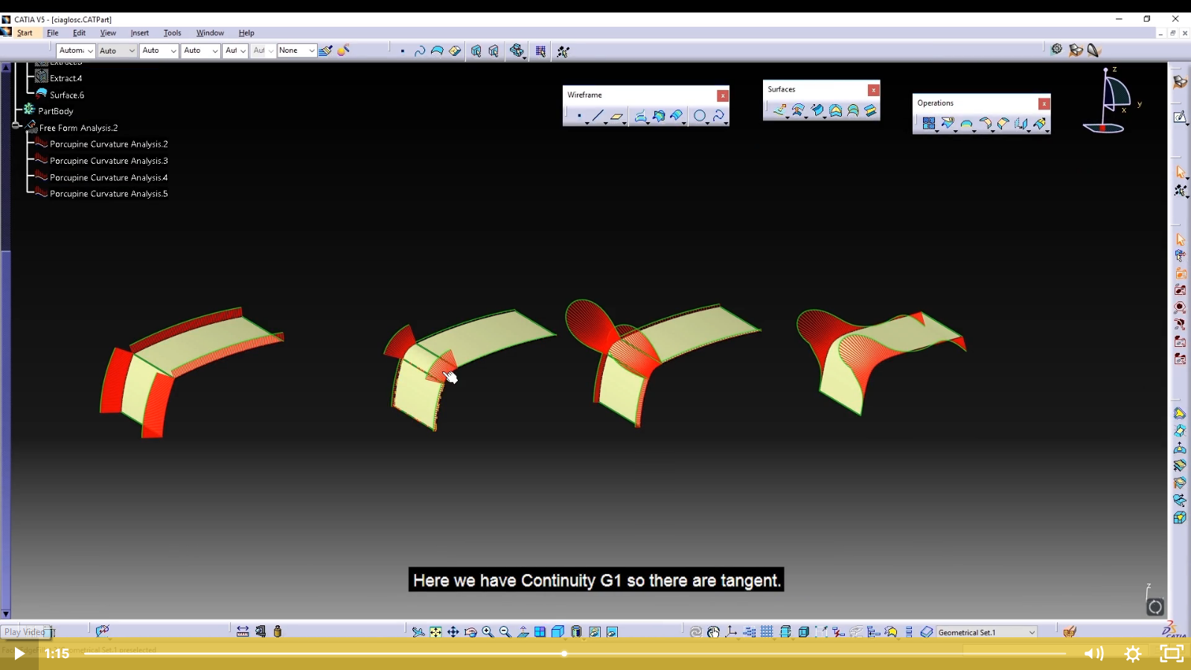Viewport: 1191px width, 670px height.
Task: Select the Pan view icon
Action: [x=453, y=632]
